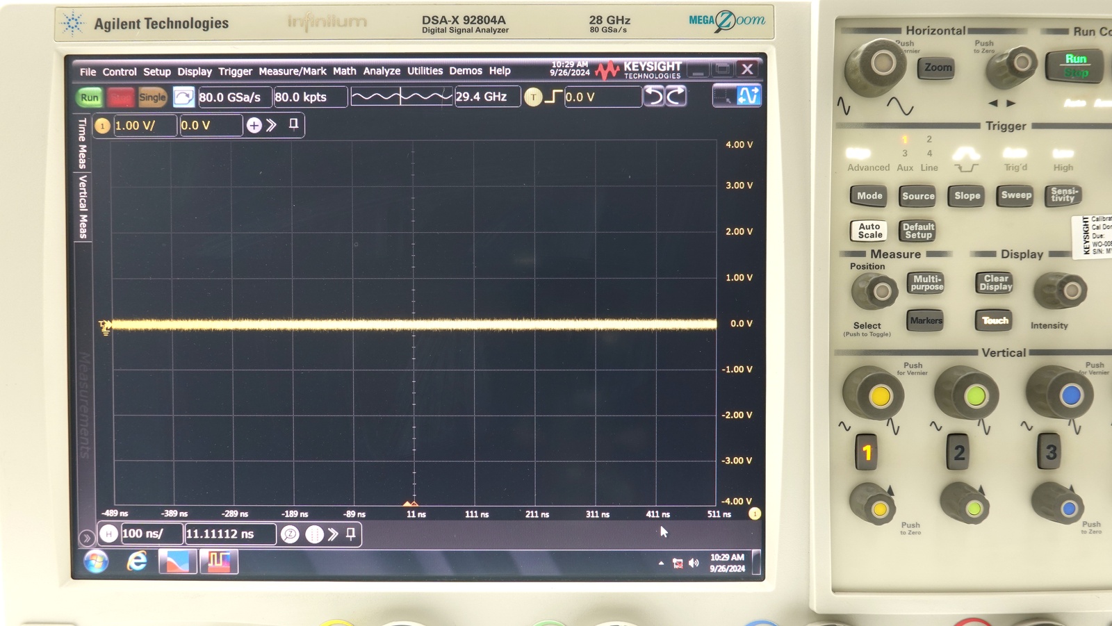Screen dimensions: 1112x626
Task: Click the waveform memory overview bar
Action: [x=402, y=97]
